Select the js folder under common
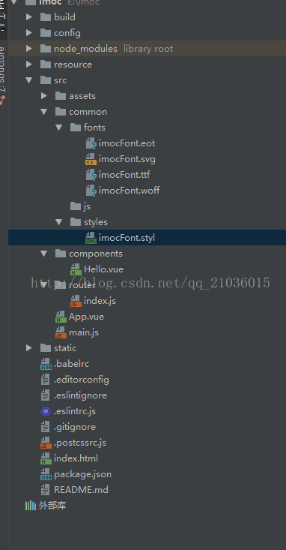 click(x=87, y=206)
